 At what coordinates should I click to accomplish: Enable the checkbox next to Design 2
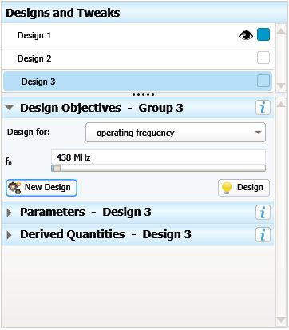263,58
